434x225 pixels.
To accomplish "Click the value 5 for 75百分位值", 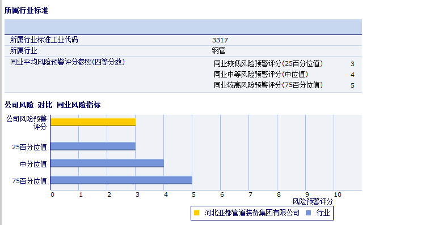I will 352,85.
